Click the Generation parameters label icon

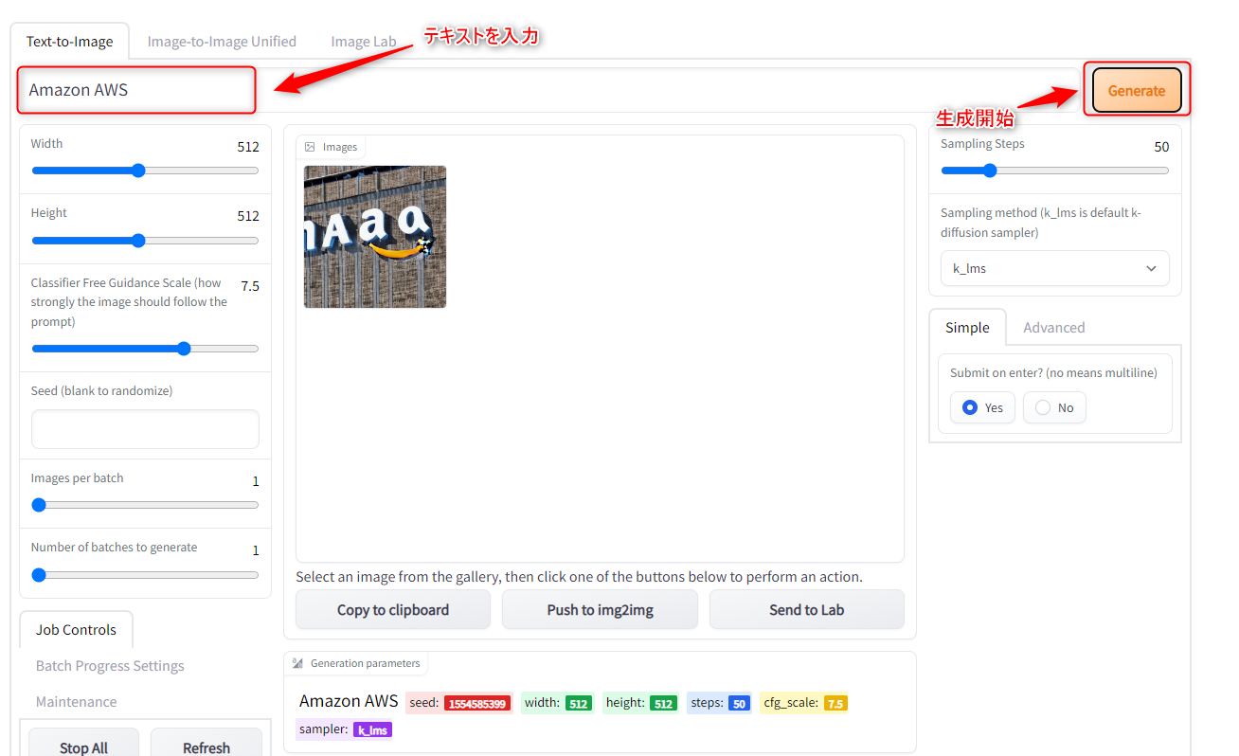coord(297,663)
